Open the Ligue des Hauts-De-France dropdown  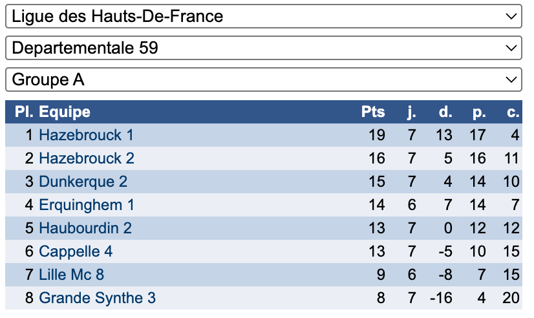263,17
